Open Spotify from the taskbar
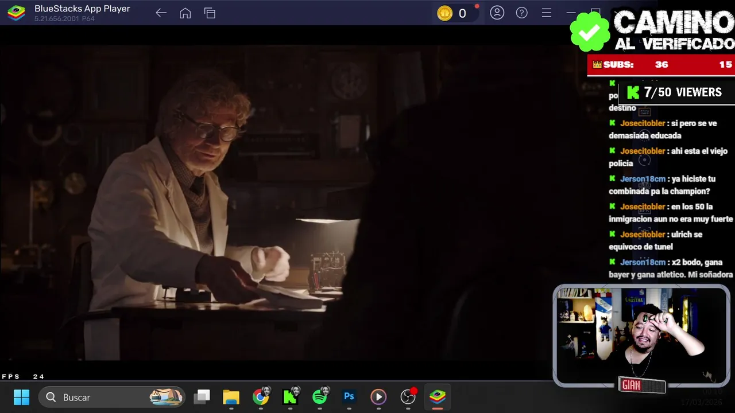 tap(320, 396)
